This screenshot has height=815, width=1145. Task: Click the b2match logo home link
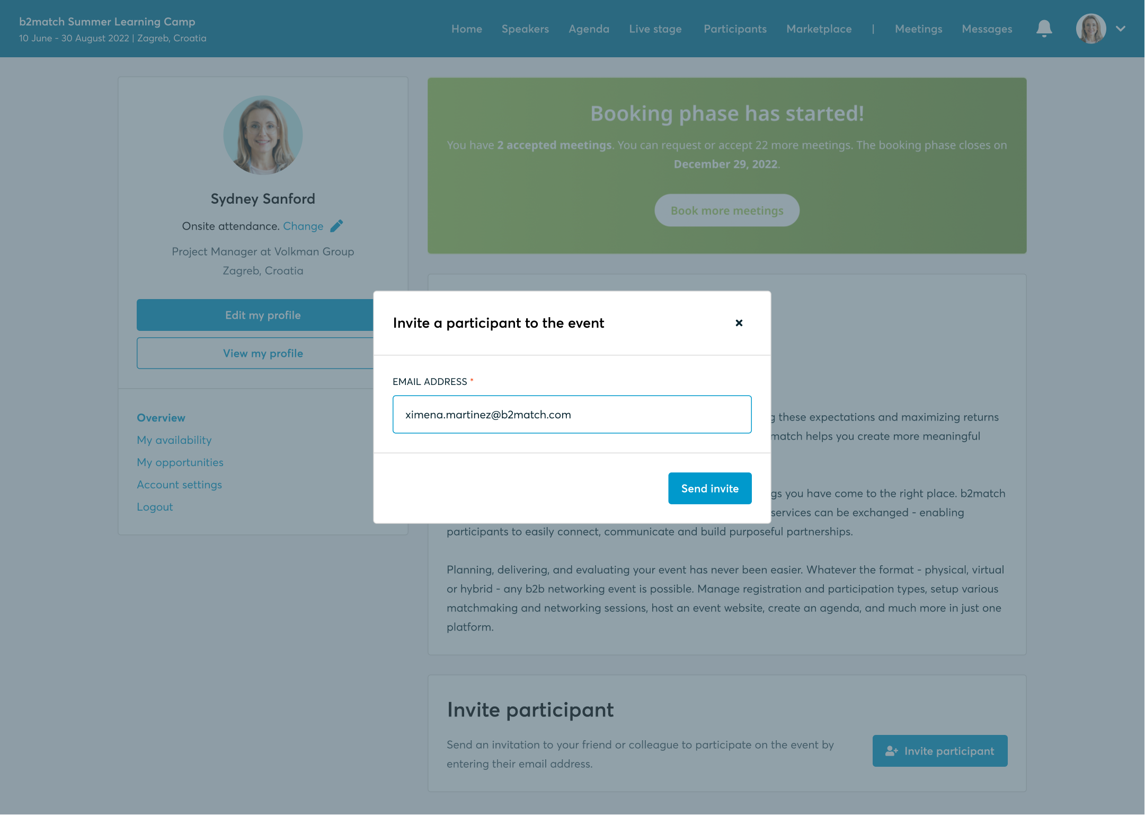106,21
